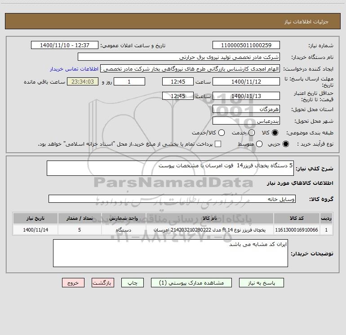Viewport: 346px width, 335px height.
Task: Click the province field هرمزگان
Action: pos(246,109)
